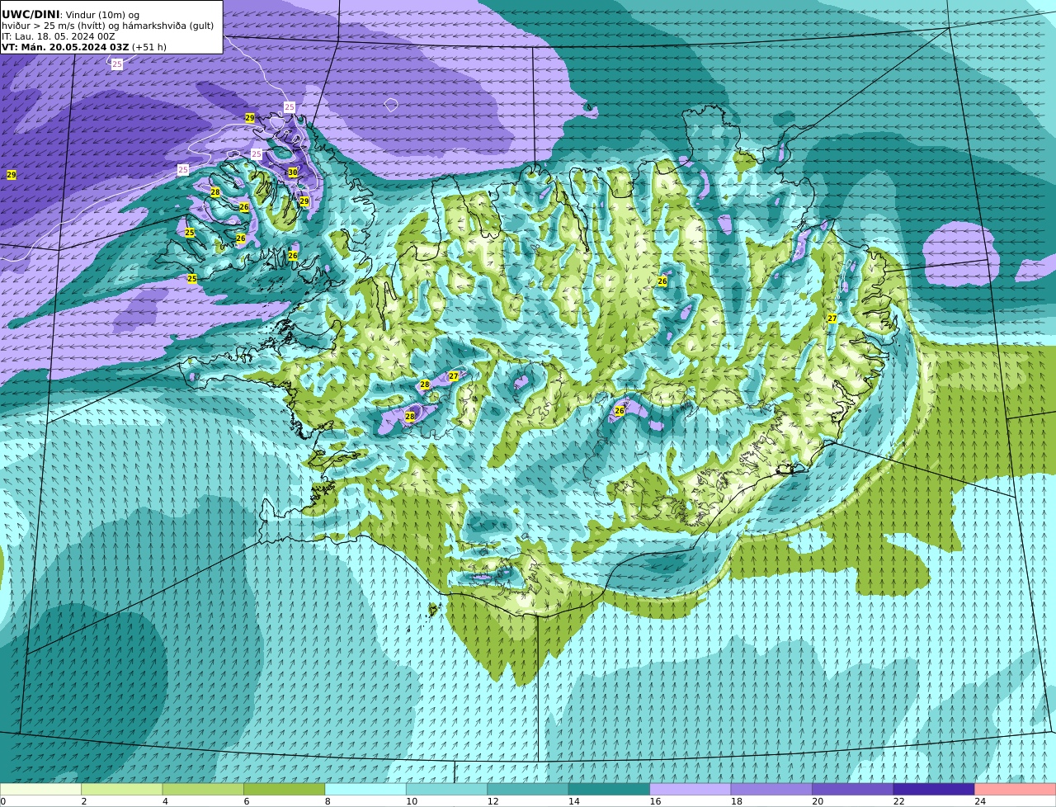Click the legend tick label 14
1056x807 pixels.
(x=574, y=801)
